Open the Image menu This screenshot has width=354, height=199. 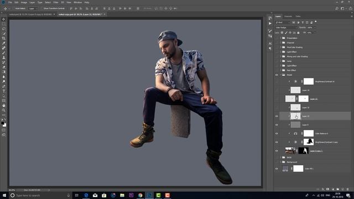pyautogui.click(x=24, y=2)
